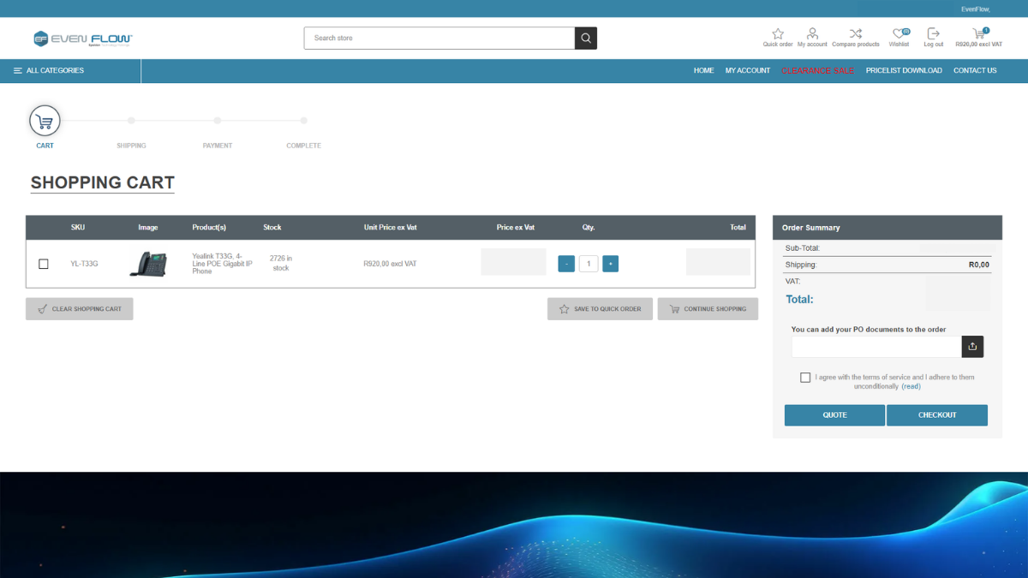Open Contact Us menu item

tap(975, 70)
